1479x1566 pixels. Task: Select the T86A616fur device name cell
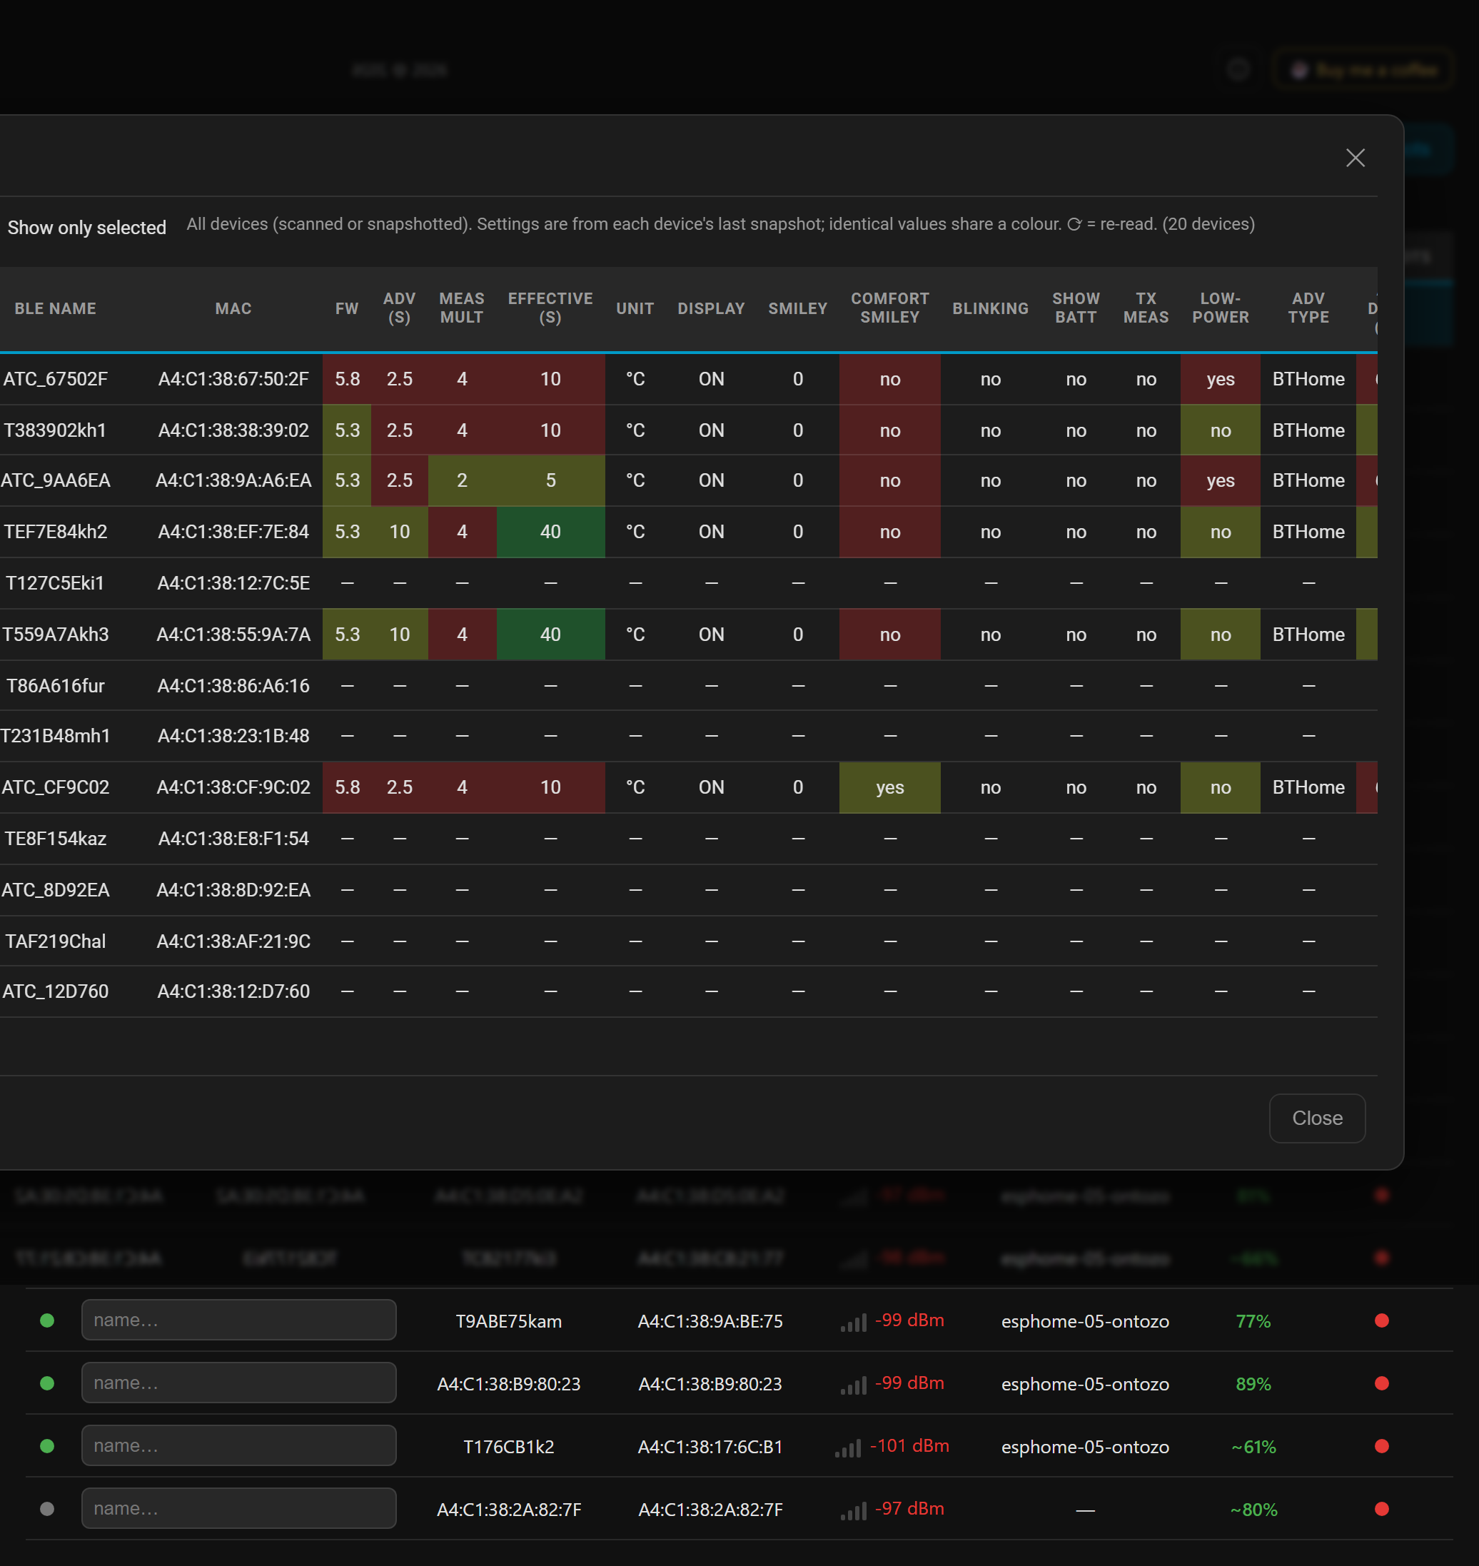pyautogui.click(x=55, y=685)
